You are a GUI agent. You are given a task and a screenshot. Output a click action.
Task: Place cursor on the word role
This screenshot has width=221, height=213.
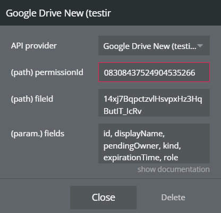point(171,158)
